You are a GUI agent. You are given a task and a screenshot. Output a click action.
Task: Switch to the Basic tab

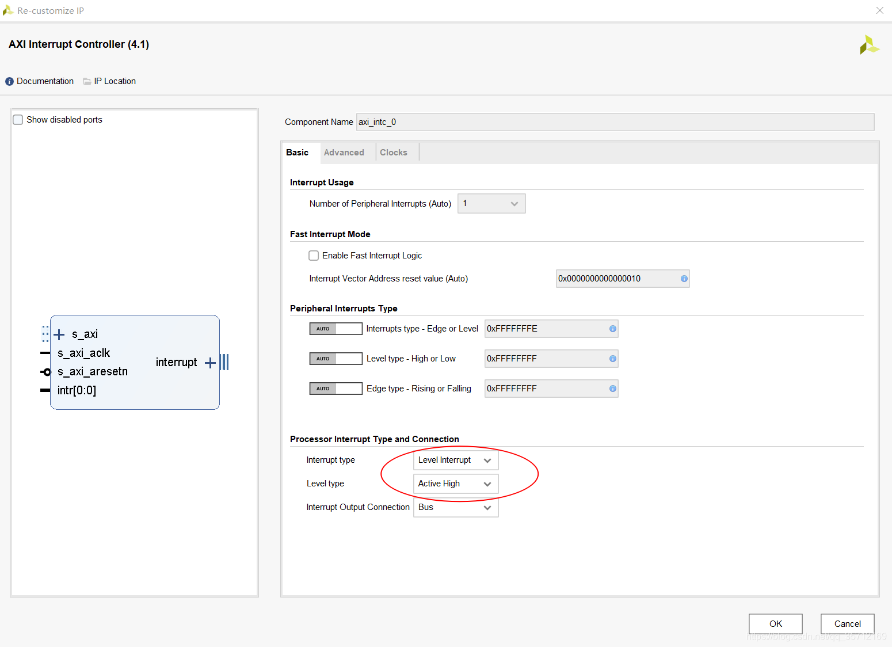298,153
